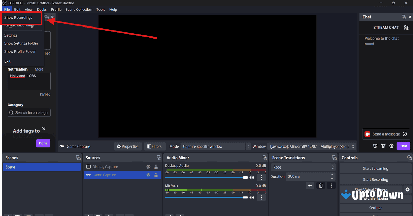Delete the Fade transition
Image resolution: width=413 pixels, height=216 pixels.
point(320,185)
